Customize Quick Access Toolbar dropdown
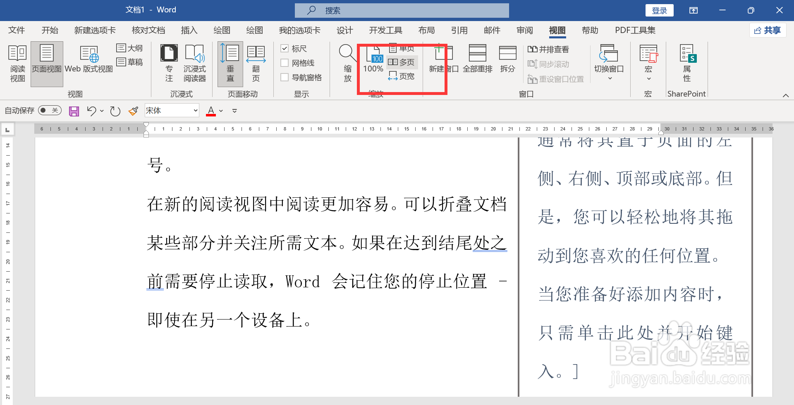The height and width of the screenshot is (405, 794). click(234, 111)
